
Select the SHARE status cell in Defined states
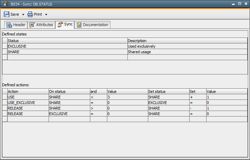67,52
